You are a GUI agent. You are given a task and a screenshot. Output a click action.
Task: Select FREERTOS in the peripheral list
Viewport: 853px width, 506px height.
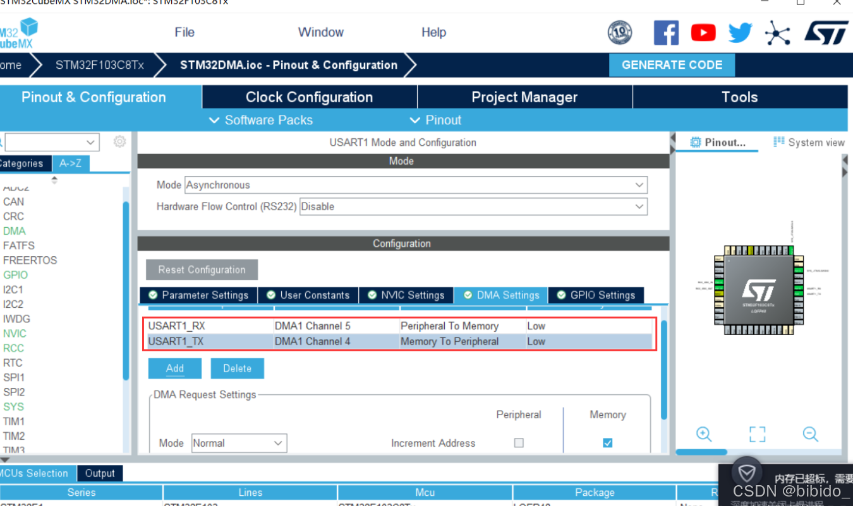30,260
